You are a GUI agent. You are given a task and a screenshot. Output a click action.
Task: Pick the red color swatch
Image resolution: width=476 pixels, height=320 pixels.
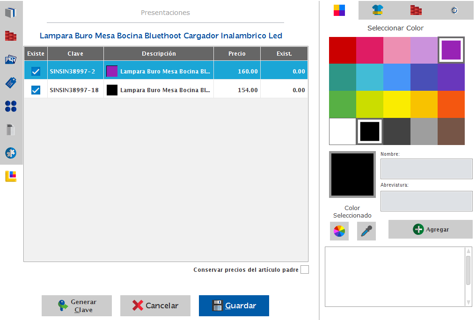click(x=343, y=51)
